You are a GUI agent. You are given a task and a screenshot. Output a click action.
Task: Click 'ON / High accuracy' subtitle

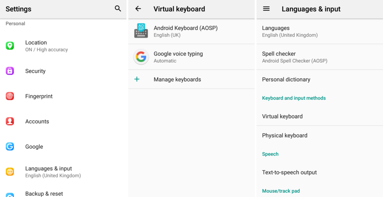pyautogui.click(x=46, y=50)
